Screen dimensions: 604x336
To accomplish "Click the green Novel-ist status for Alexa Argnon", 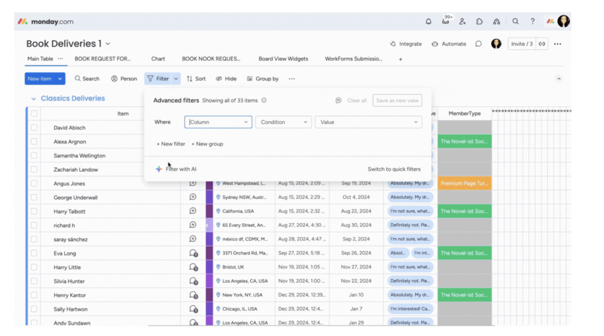I will [x=465, y=142].
